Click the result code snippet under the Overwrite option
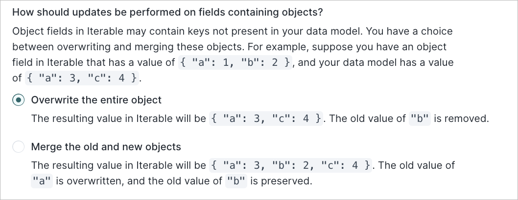 [x=266, y=119]
